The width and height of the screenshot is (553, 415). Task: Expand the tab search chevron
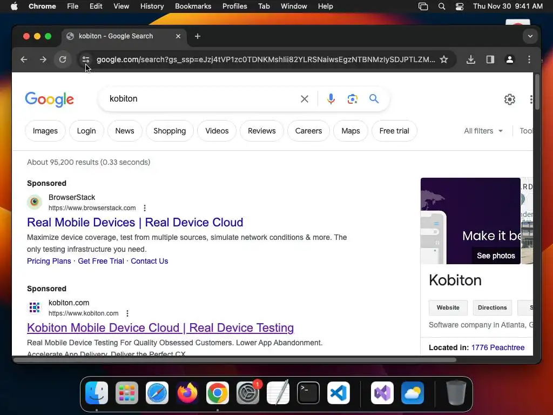click(x=530, y=36)
